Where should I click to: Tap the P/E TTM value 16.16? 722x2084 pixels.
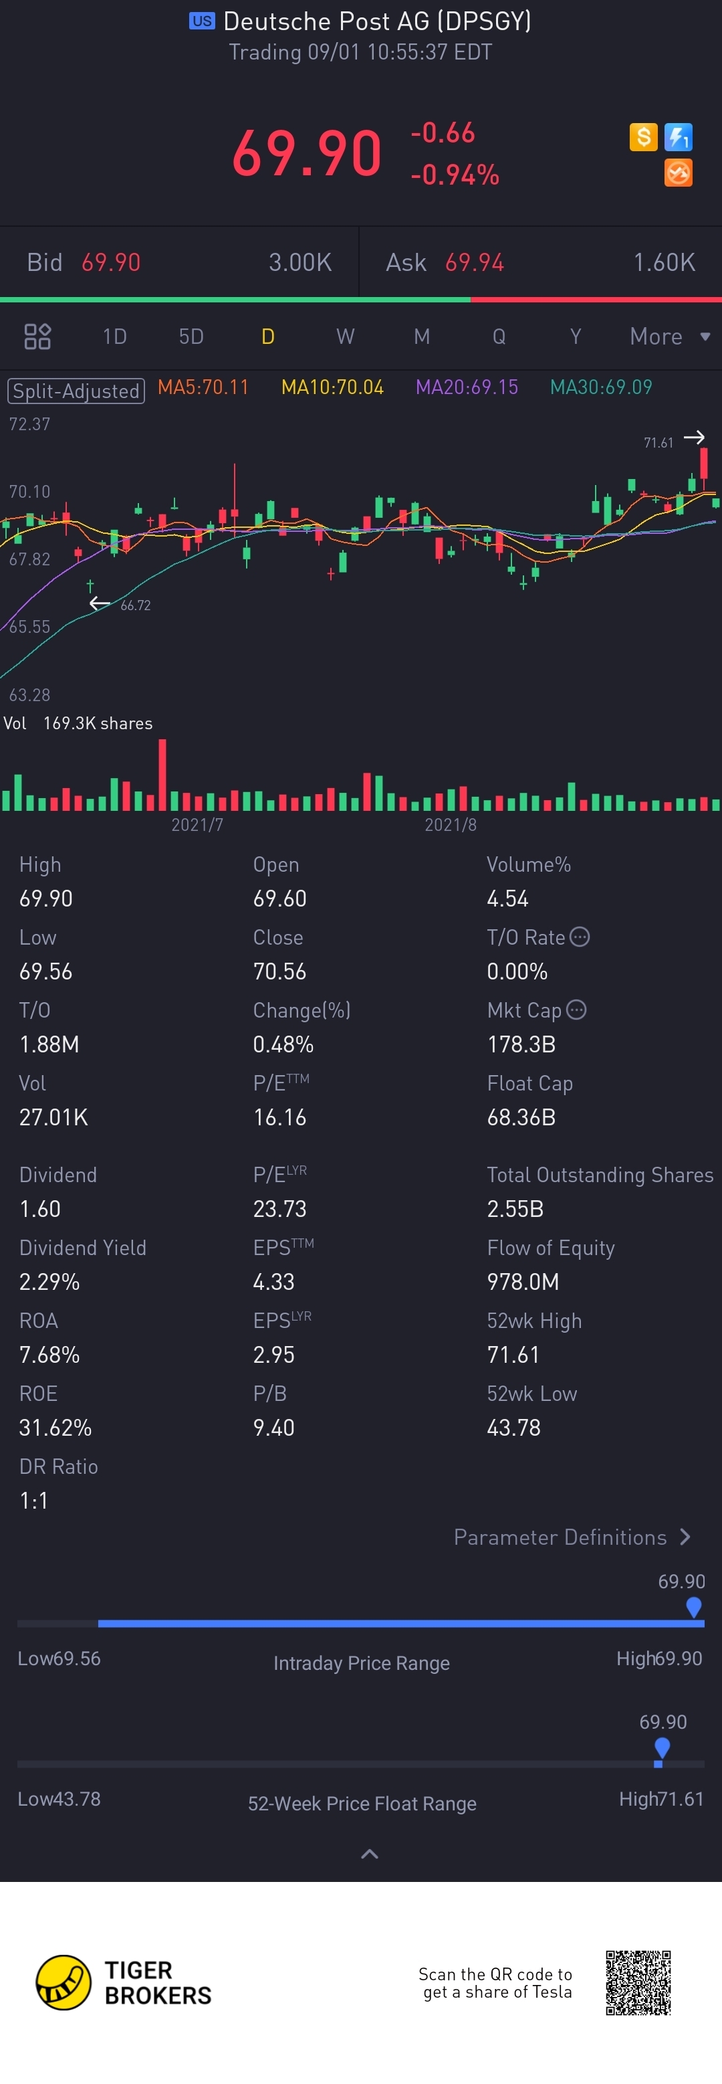click(x=279, y=1117)
